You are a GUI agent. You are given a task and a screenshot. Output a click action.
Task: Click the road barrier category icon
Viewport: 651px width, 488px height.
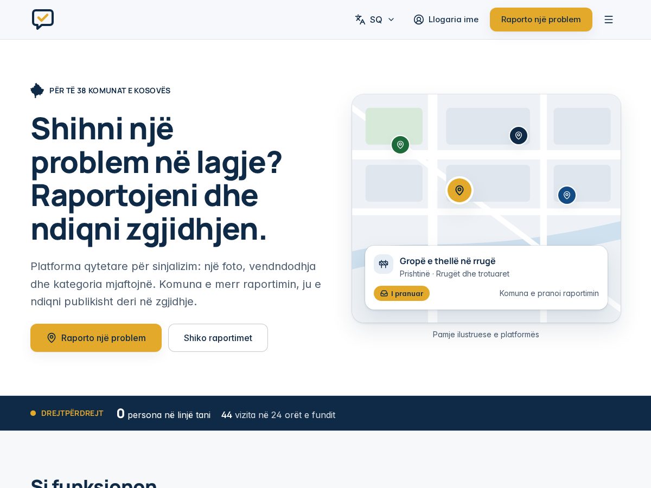pos(384,264)
